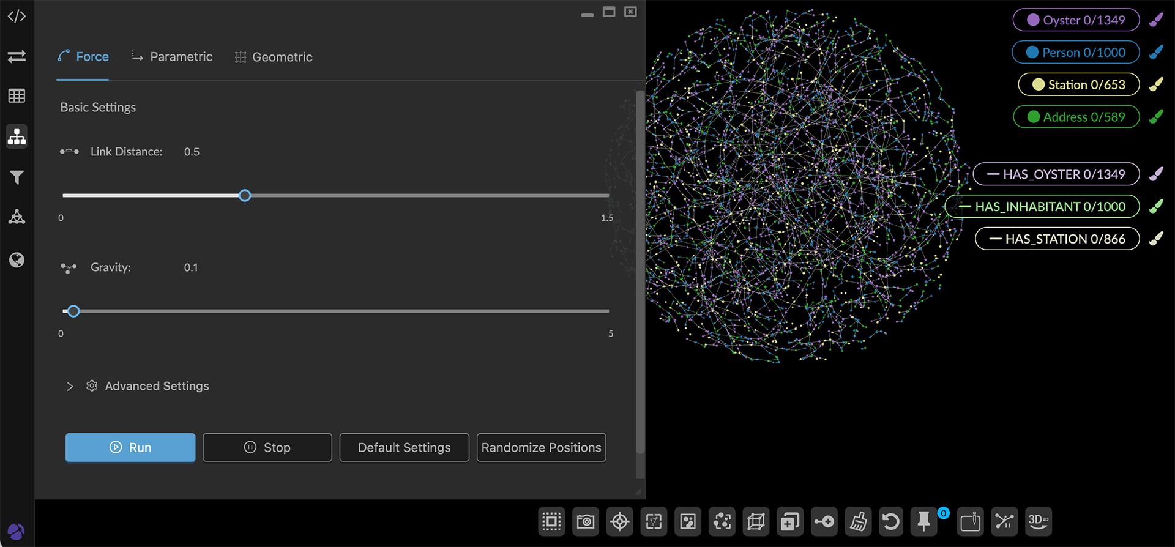The width and height of the screenshot is (1175, 547).
Task: Click the Randomize Positions button
Action: (541, 448)
